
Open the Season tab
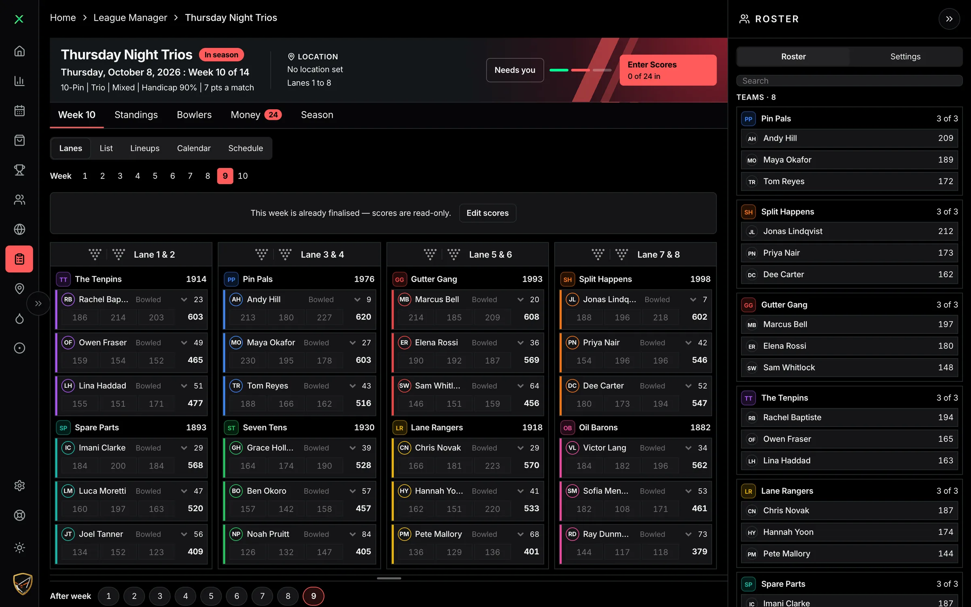tap(317, 115)
